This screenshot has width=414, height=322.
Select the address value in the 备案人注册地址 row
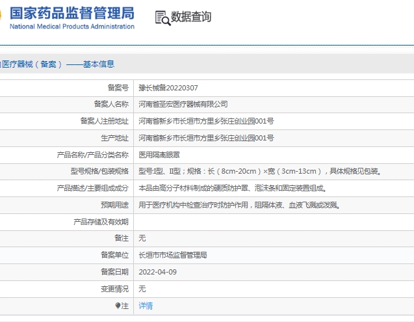coord(206,122)
